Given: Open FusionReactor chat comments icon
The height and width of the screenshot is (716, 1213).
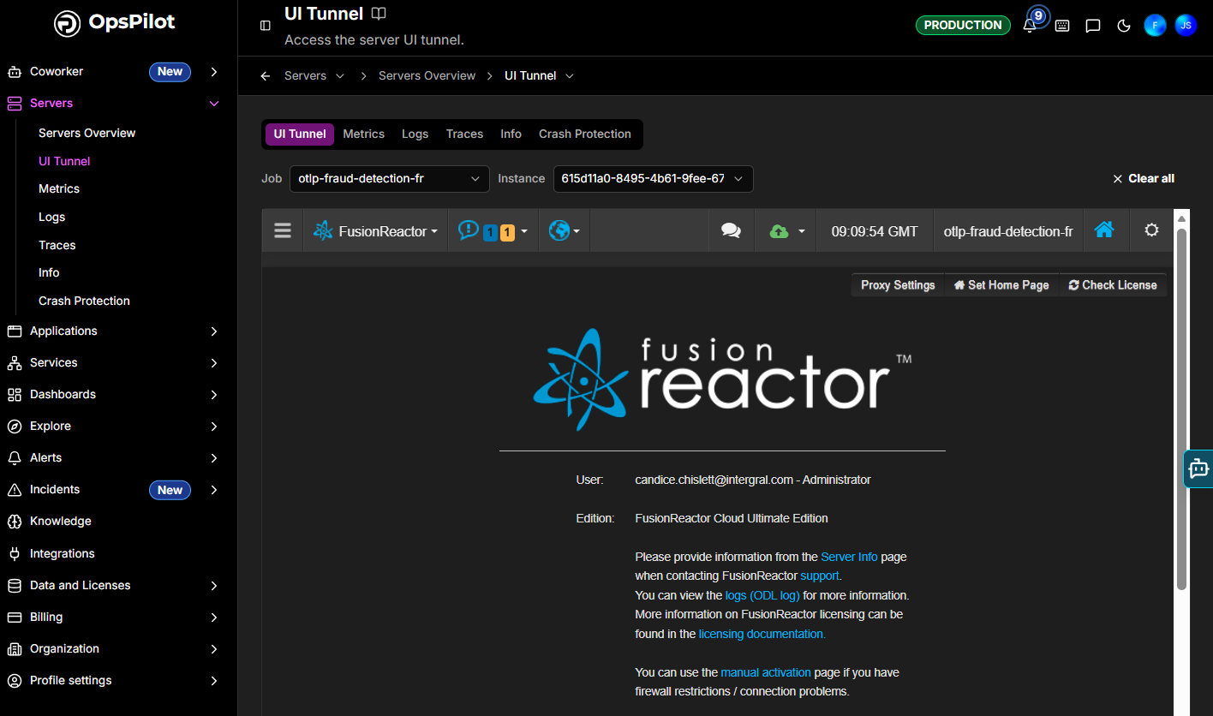Looking at the screenshot, I should pyautogui.click(x=731, y=230).
